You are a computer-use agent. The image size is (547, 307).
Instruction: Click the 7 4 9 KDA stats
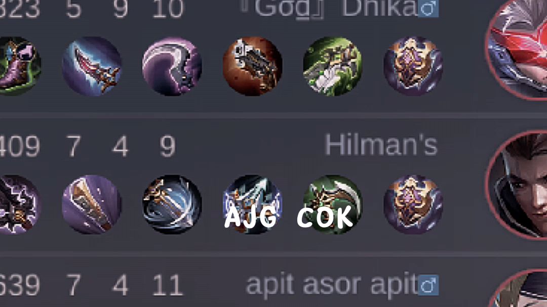(121, 146)
